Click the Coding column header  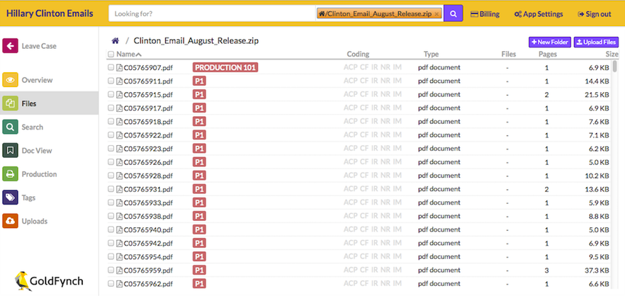point(358,55)
